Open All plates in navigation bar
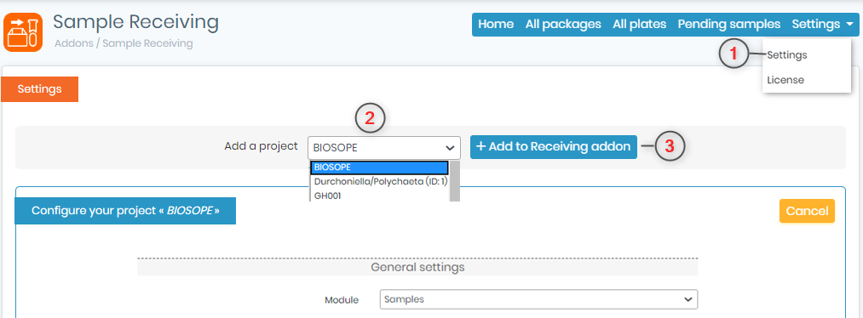This screenshot has width=863, height=318. point(640,24)
